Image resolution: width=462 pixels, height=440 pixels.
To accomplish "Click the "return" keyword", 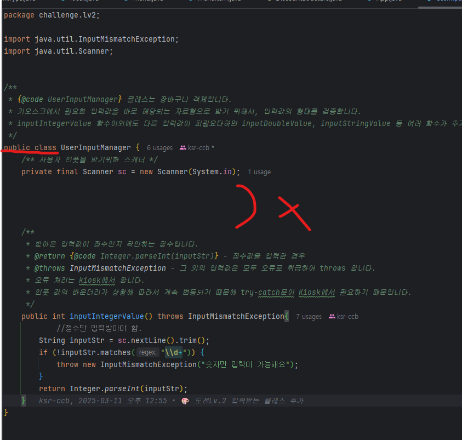I will (x=52, y=388).
